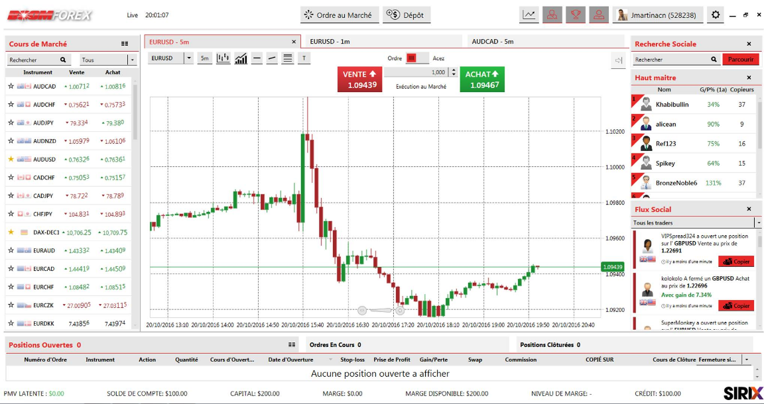Unfavorite the DAX-DEC1 instrument star

pyautogui.click(x=11, y=232)
